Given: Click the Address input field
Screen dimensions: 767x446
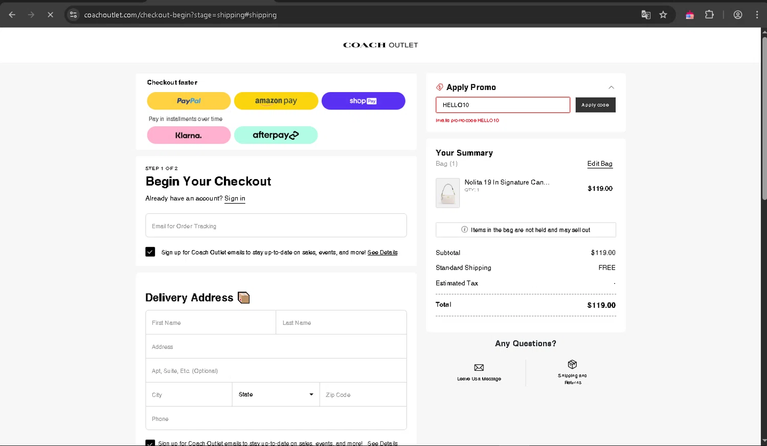Looking at the screenshot, I should 276,347.
